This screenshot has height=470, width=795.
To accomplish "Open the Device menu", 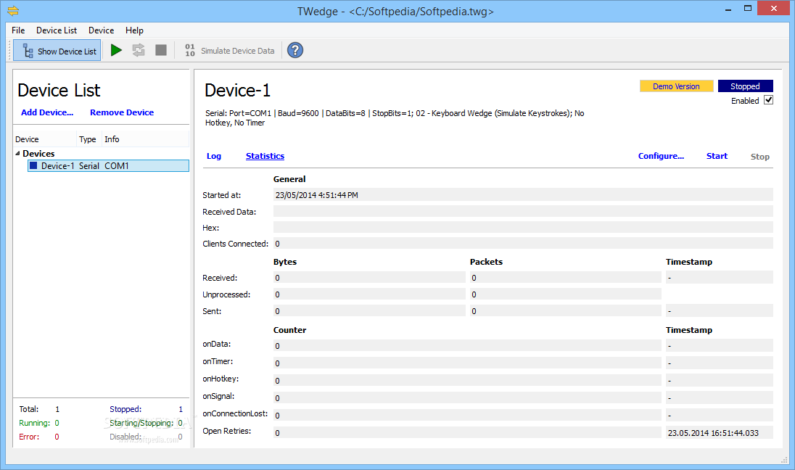I will [x=101, y=30].
